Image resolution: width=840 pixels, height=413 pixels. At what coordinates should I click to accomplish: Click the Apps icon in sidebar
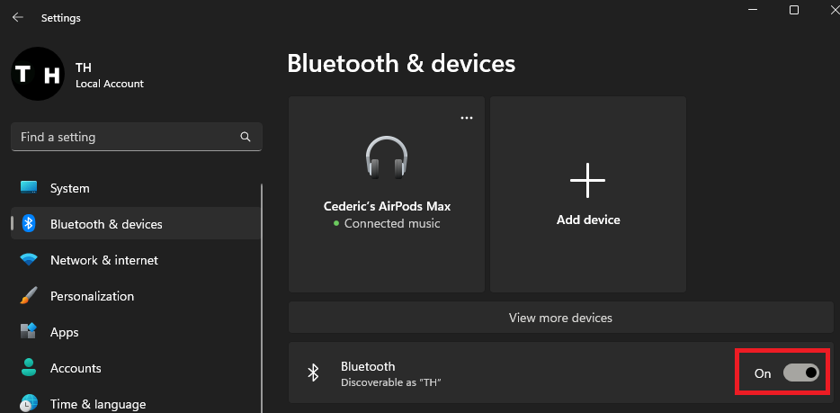(x=29, y=332)
